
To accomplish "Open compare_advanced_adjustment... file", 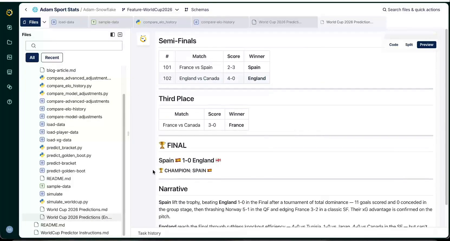I will pos(79,78).
